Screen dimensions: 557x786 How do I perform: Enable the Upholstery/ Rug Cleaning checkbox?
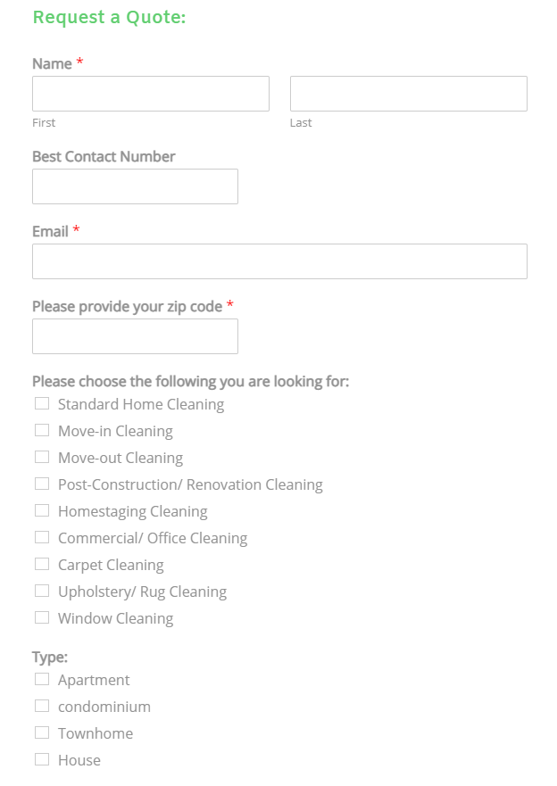click(42, 592)
